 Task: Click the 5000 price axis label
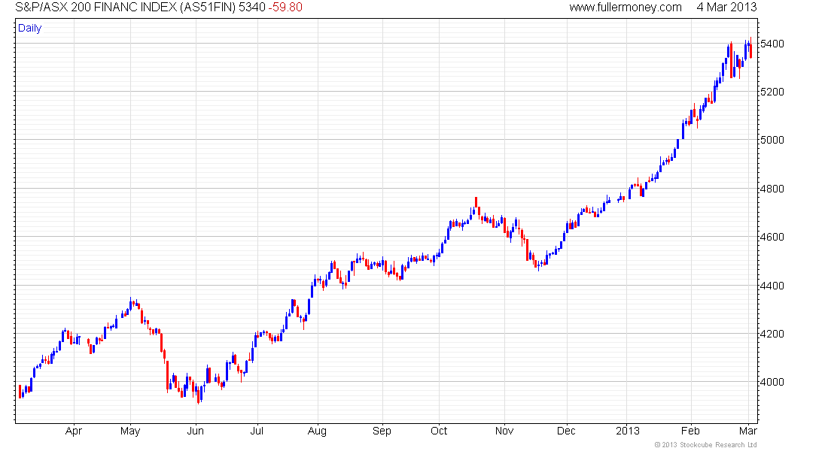tap(772, 141)
